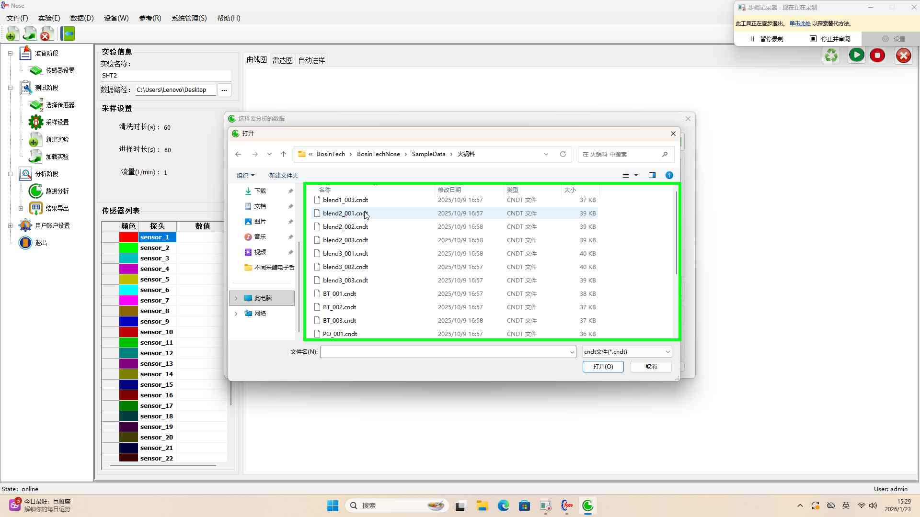Click the green play start button
Image resolution: width=920 pixels, height=517 pixels.
click(856, 56)
